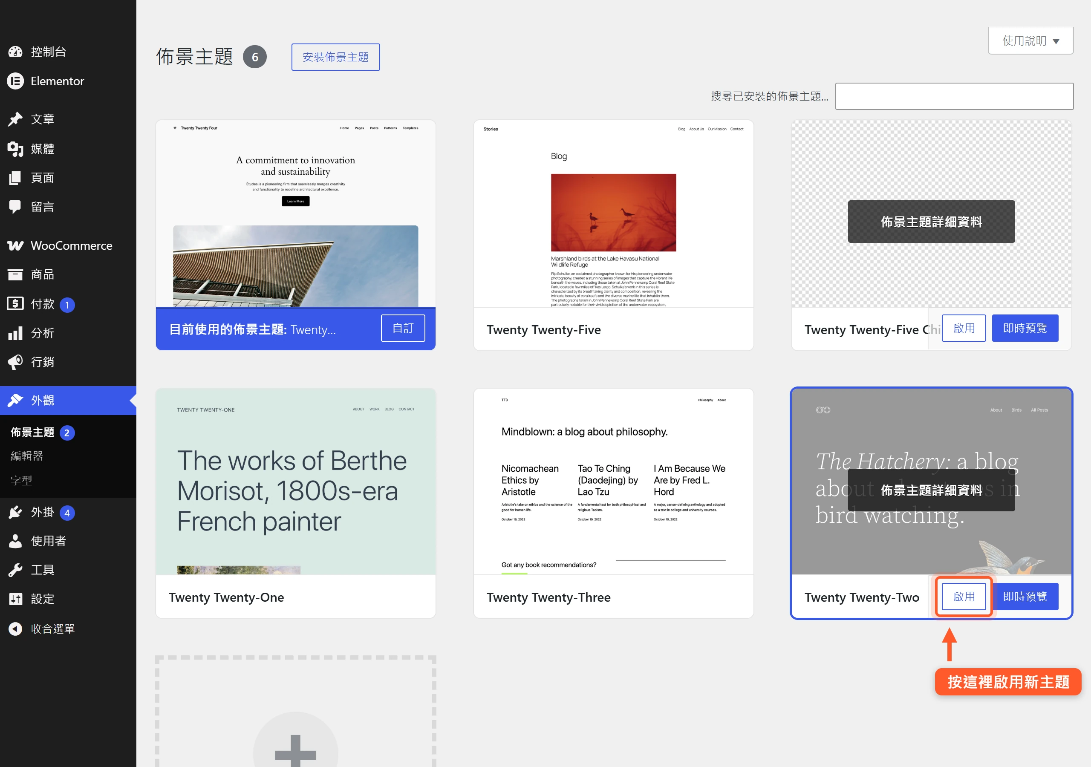
Task: Click the 外掛 update count badge 4
Action: pyautogui.click(x=67, y=513)
